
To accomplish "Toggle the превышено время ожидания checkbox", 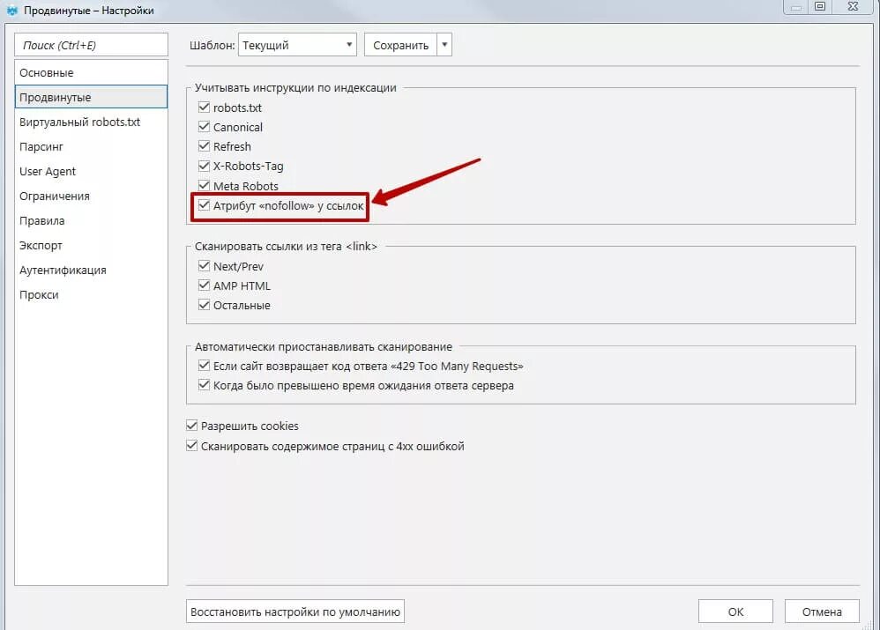I will 204,385.
